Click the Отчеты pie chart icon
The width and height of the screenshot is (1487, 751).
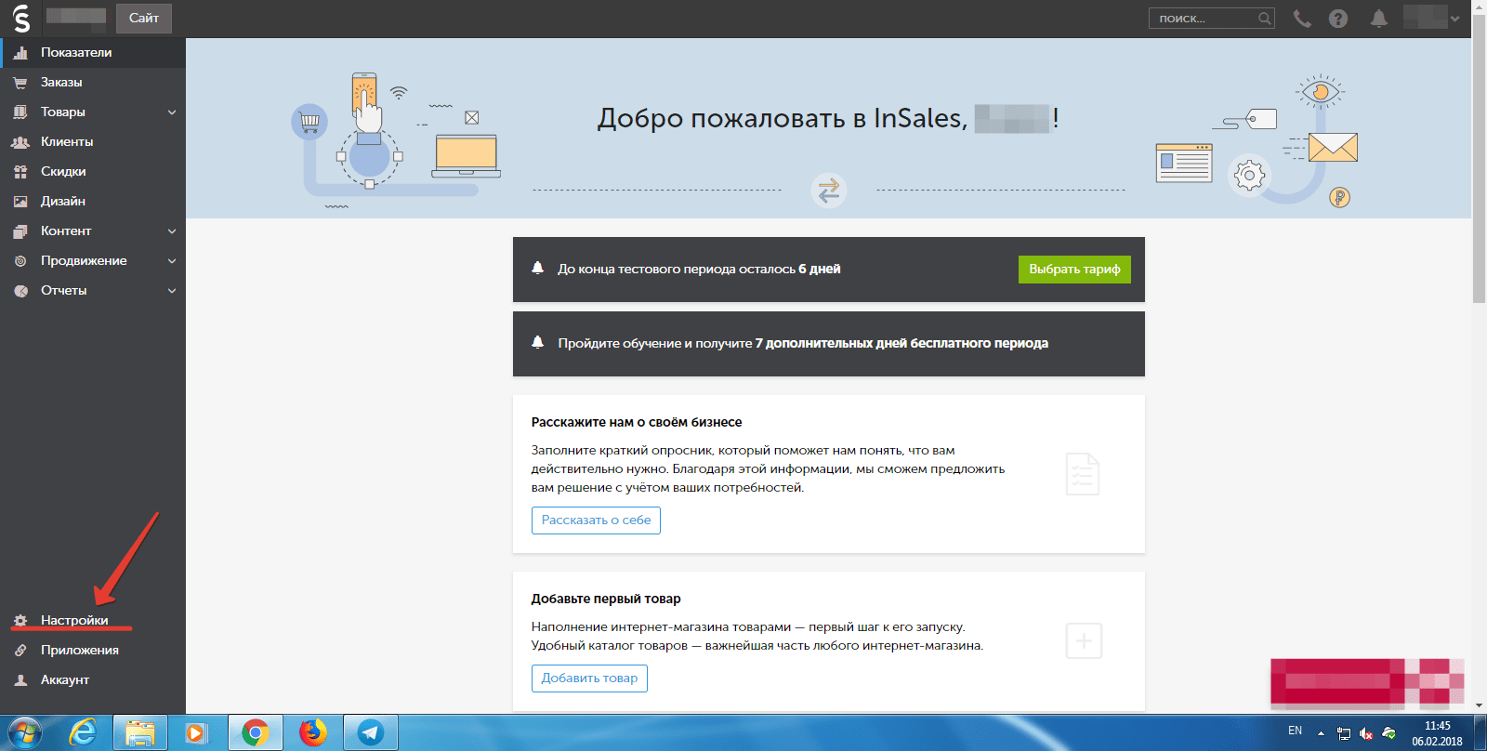pyautogui.click(x=20, y=291)
